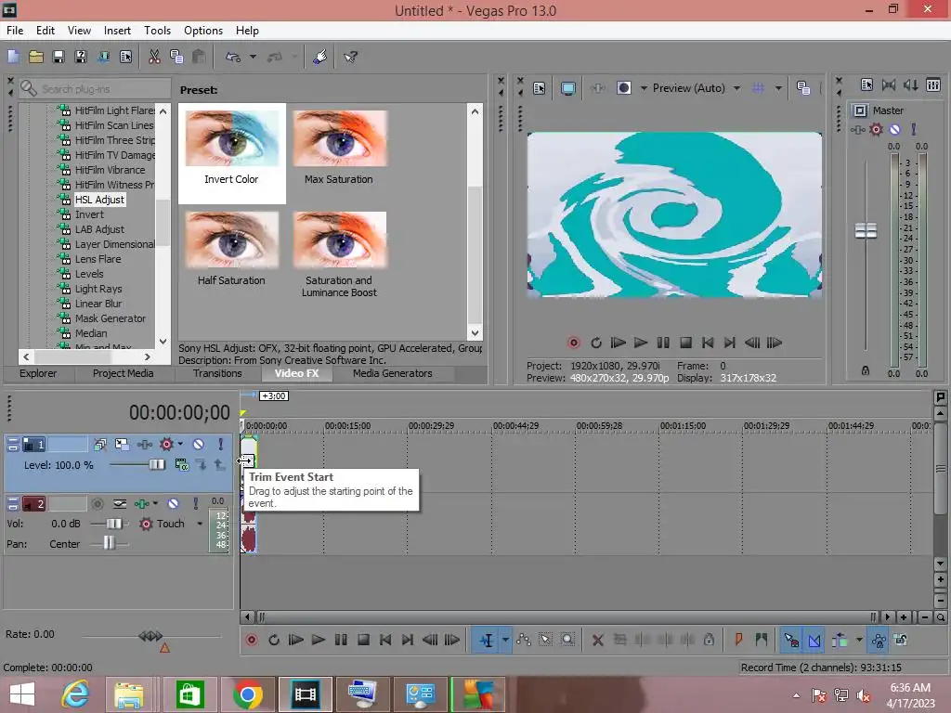
Task: Stop playback in the preview window
Action: pyautogui.click(x=685, y=343)
